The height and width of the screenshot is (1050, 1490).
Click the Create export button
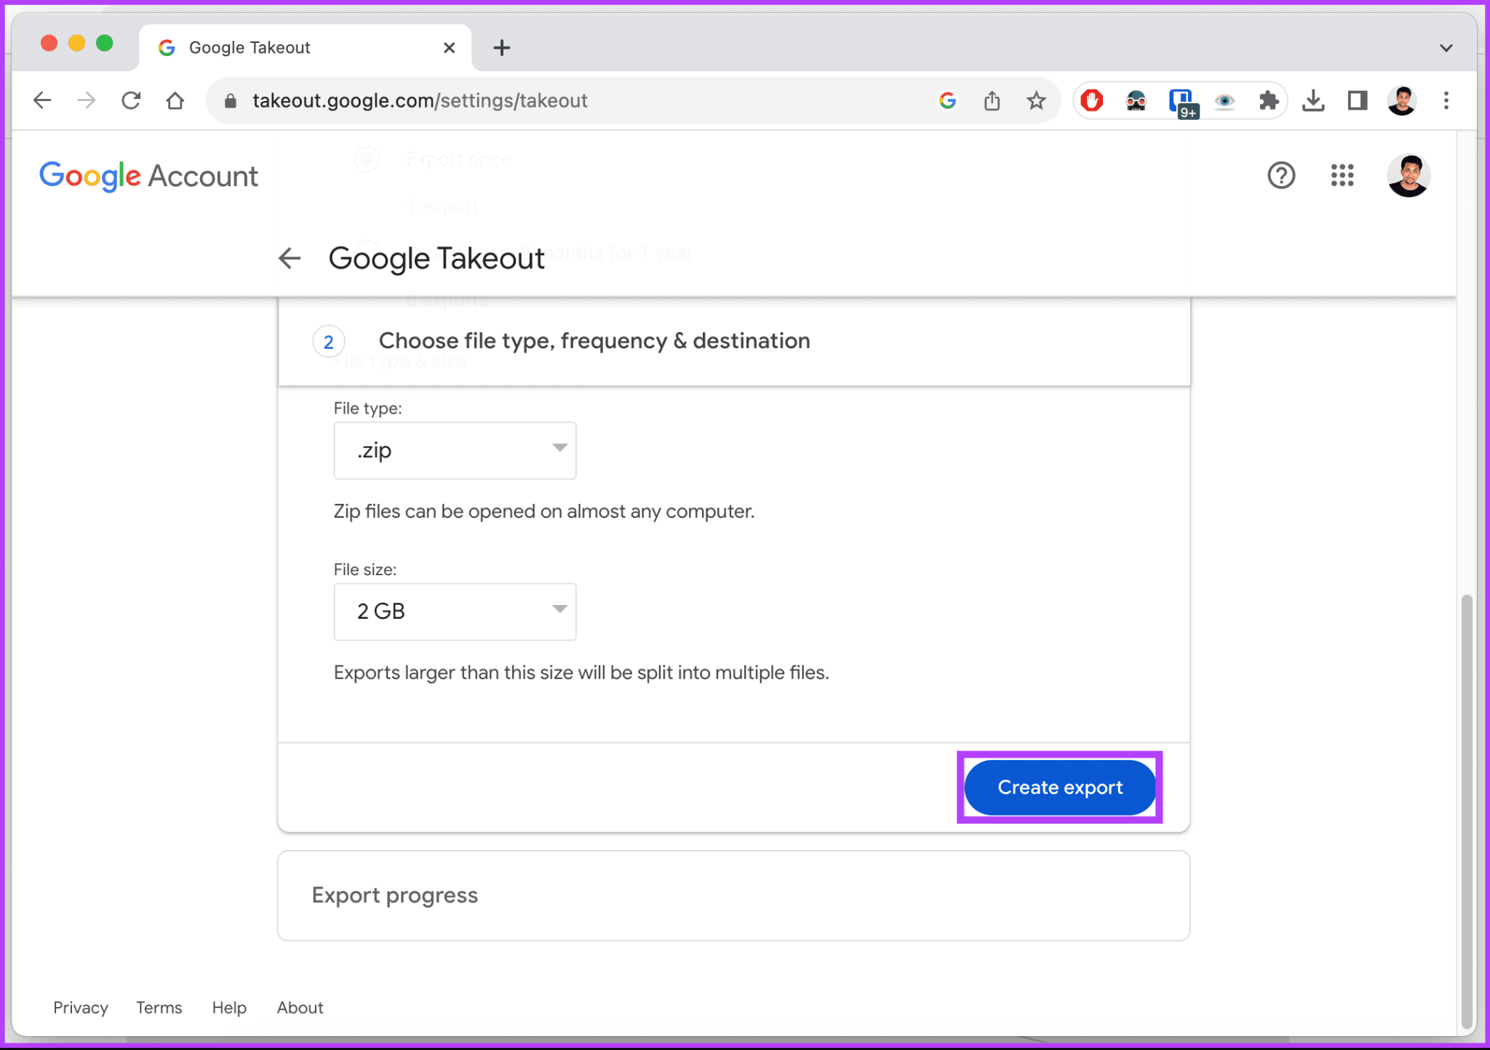[x=1059, y=787]
